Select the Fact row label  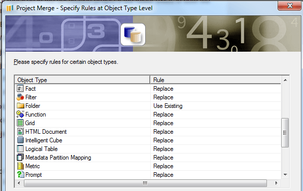click(x=30, y=89)
